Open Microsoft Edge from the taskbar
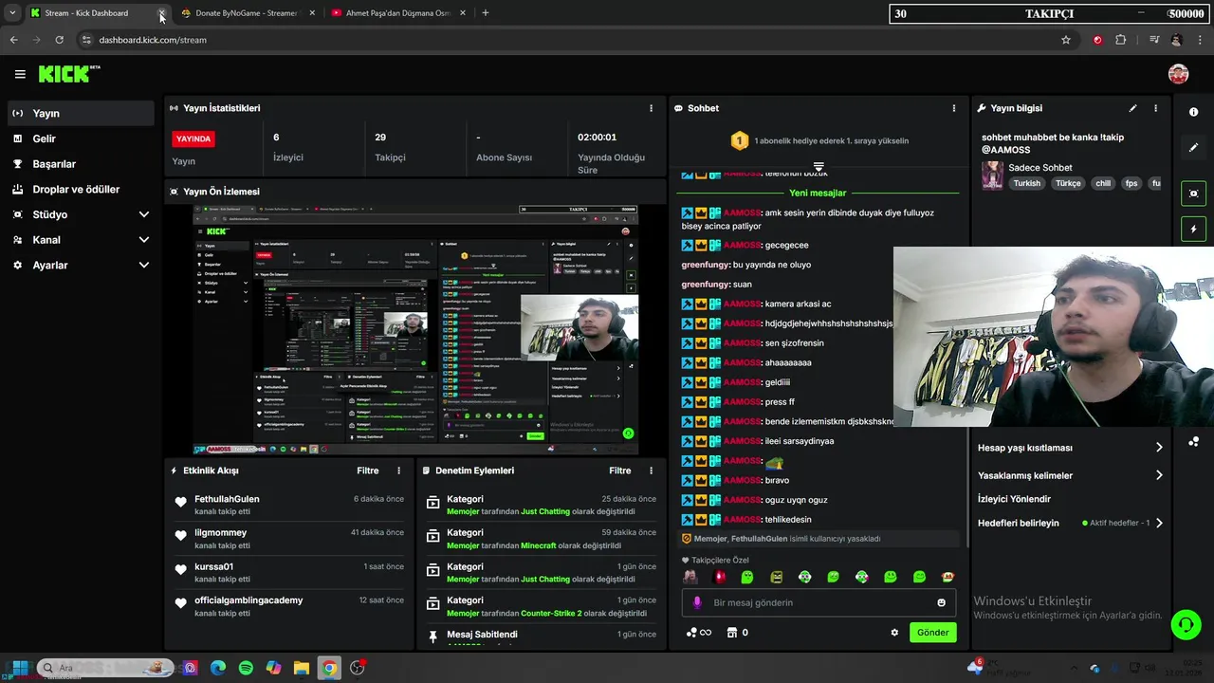This screenshot has height=683, width=1214. coord(218,668)
